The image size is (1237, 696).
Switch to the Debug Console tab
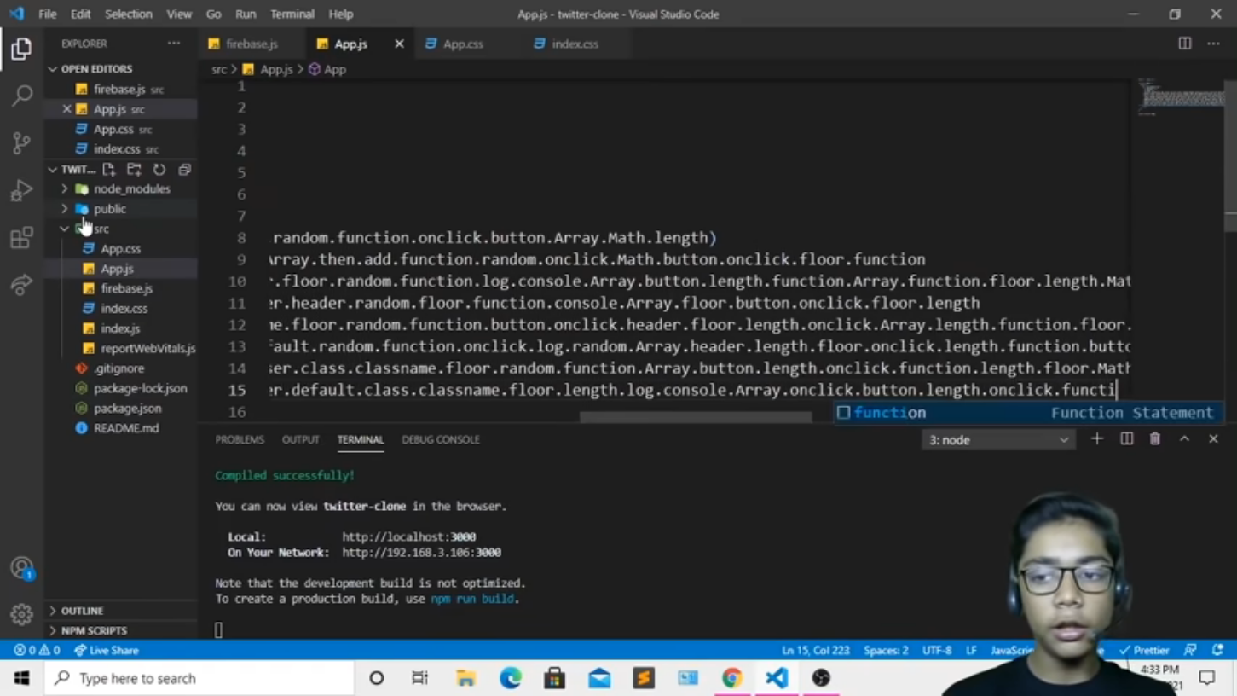click(x=441, y=439)
